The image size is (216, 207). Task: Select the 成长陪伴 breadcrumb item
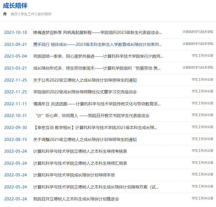(x=44, y=14)
